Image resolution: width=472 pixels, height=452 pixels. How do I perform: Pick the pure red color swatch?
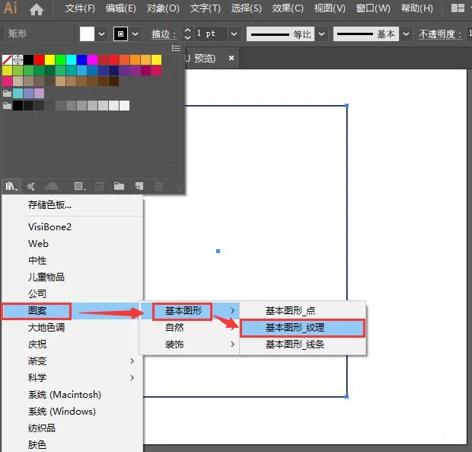(40, 59)
